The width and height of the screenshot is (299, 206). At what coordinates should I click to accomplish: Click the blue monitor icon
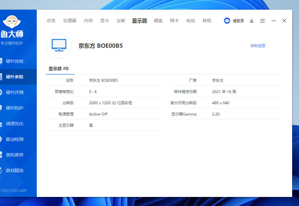coord(59,45)
